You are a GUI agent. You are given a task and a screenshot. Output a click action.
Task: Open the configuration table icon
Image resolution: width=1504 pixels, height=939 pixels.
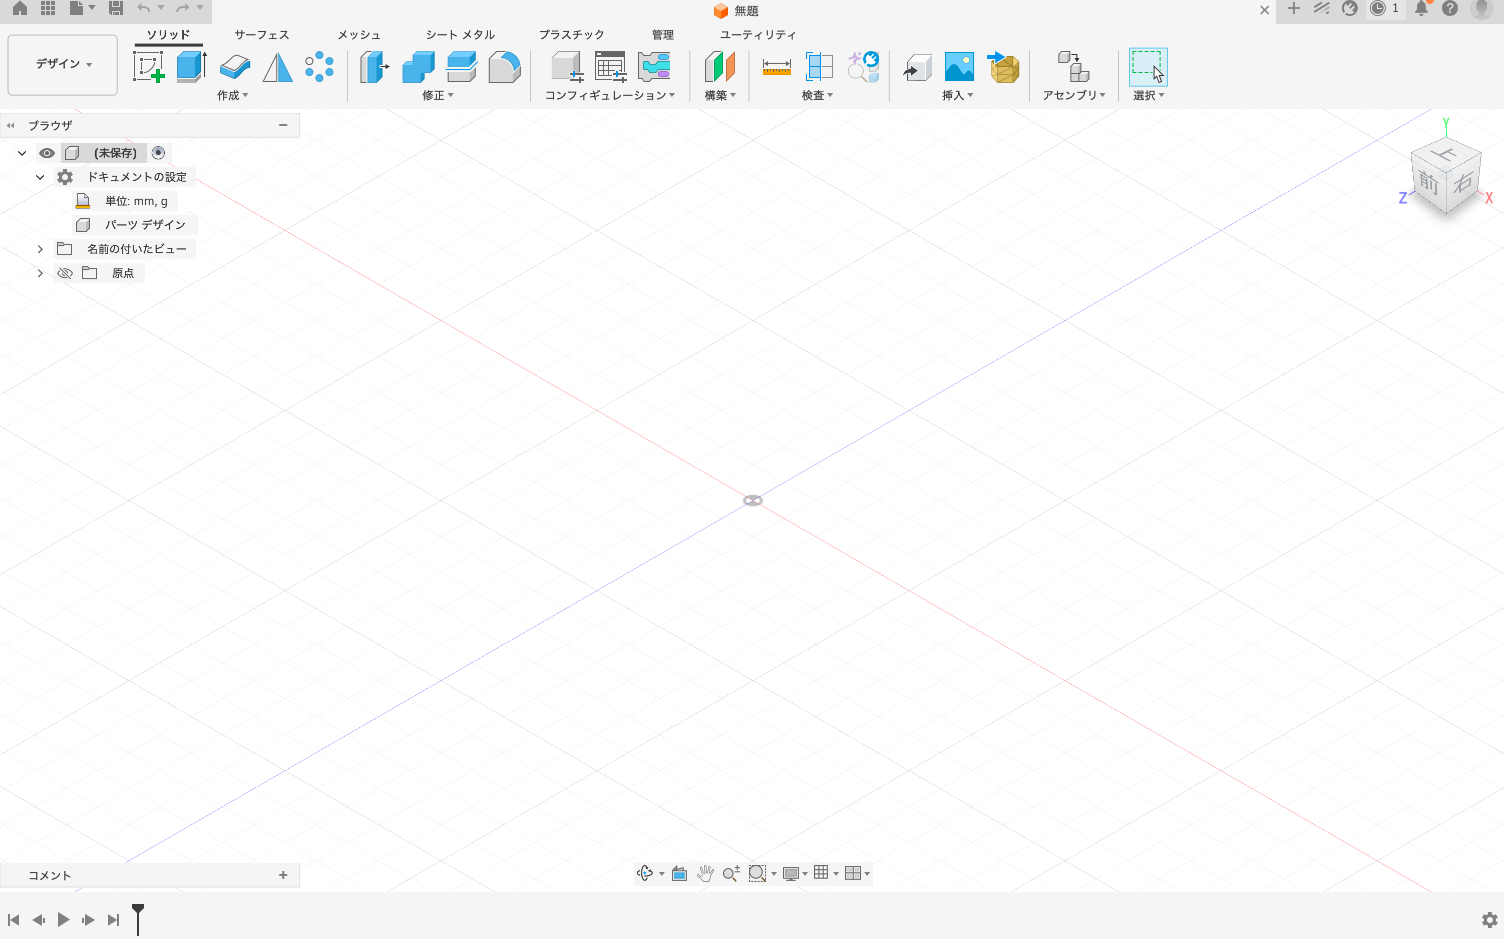click(610, 67)
